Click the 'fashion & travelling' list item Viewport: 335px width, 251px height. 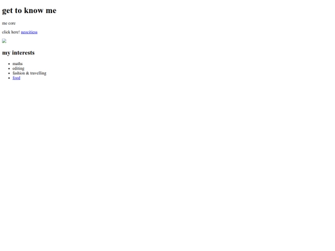(x=30, y=73)
